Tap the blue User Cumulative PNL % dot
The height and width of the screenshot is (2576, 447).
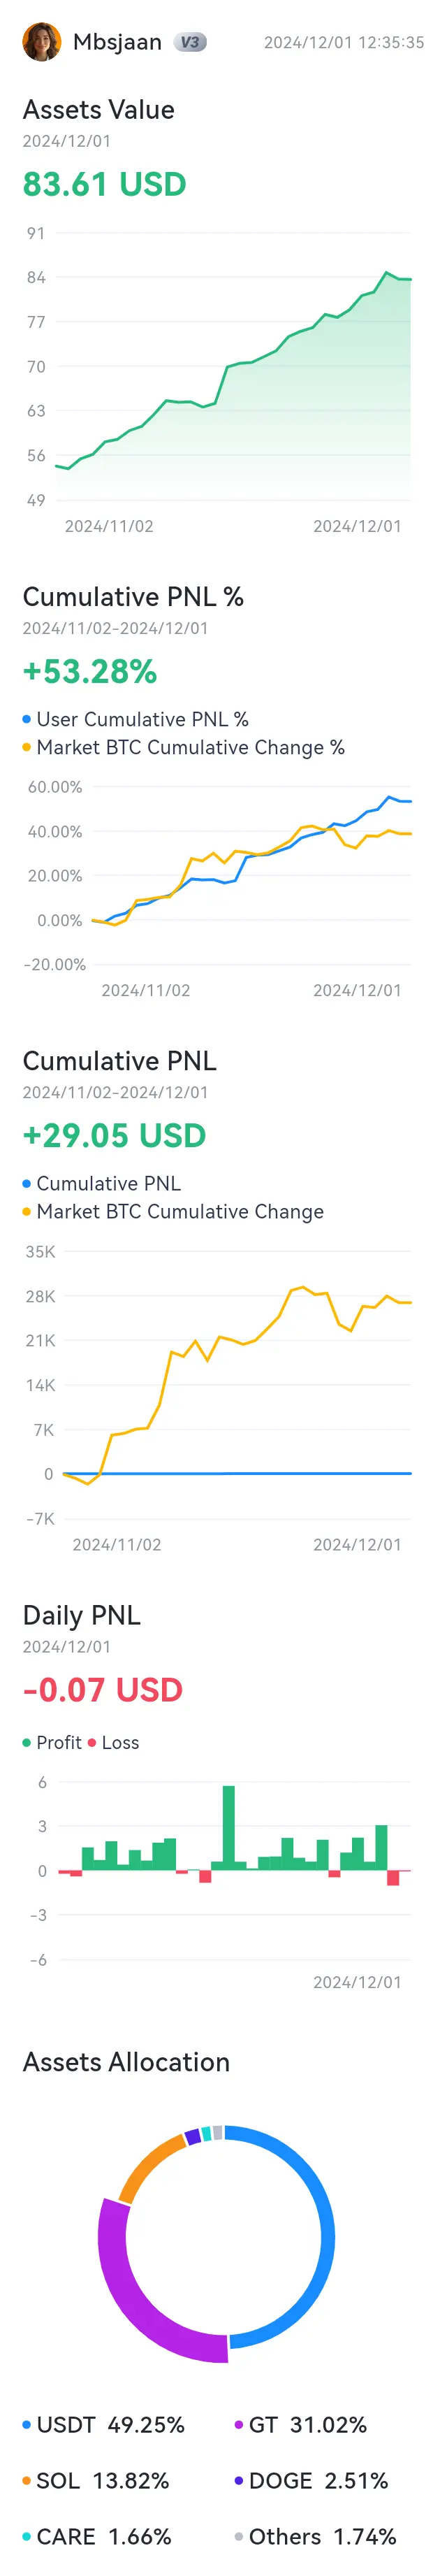click(x=27, y=719)
